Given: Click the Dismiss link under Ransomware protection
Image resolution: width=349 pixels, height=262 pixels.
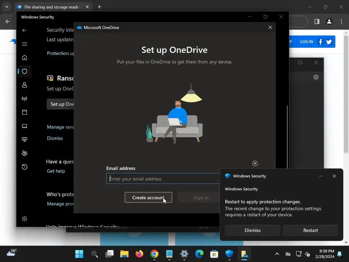Looking at the screenshot, I should 55,138.
